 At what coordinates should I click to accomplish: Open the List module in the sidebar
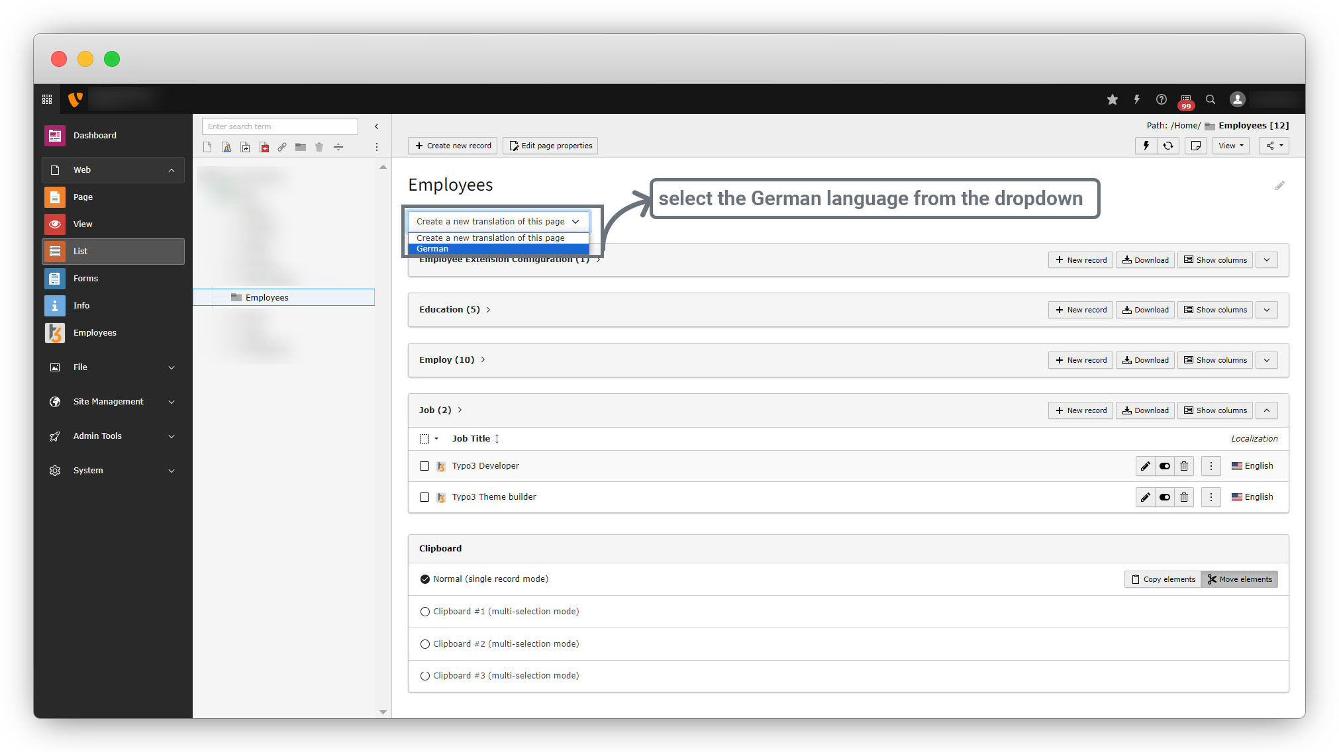pyautogui.click(x=113, y=252)
